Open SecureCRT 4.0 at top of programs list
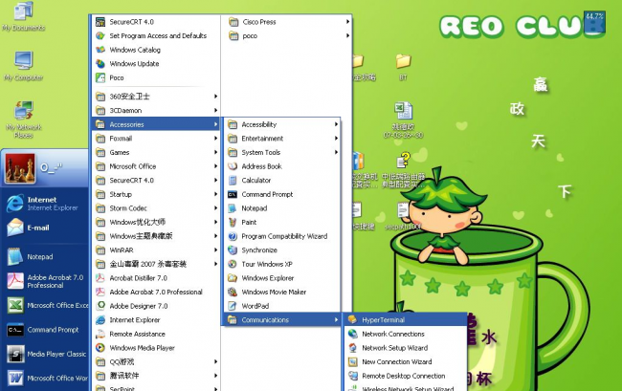This screenshot has height=391, width=622. (x=155, y=22)
